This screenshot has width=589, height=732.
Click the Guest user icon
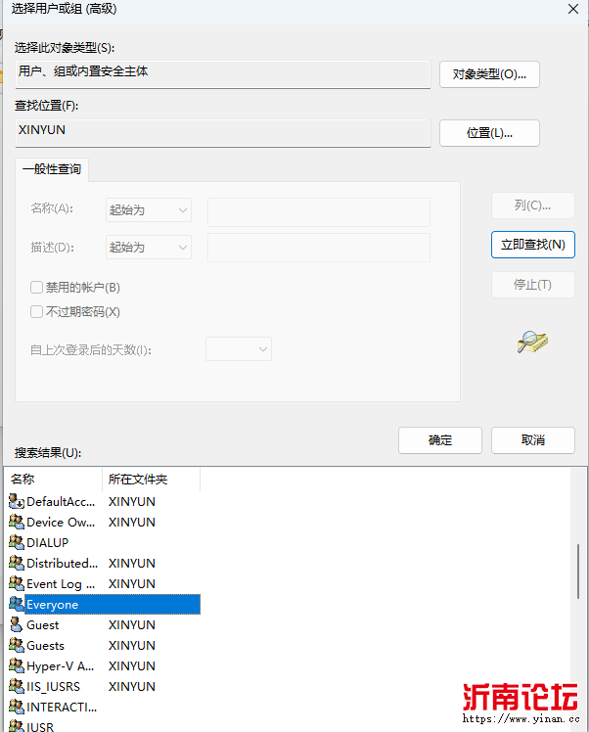point(16,625)
